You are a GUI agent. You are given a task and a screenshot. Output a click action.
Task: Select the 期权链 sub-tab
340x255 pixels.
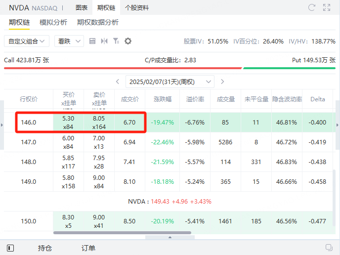19,22
